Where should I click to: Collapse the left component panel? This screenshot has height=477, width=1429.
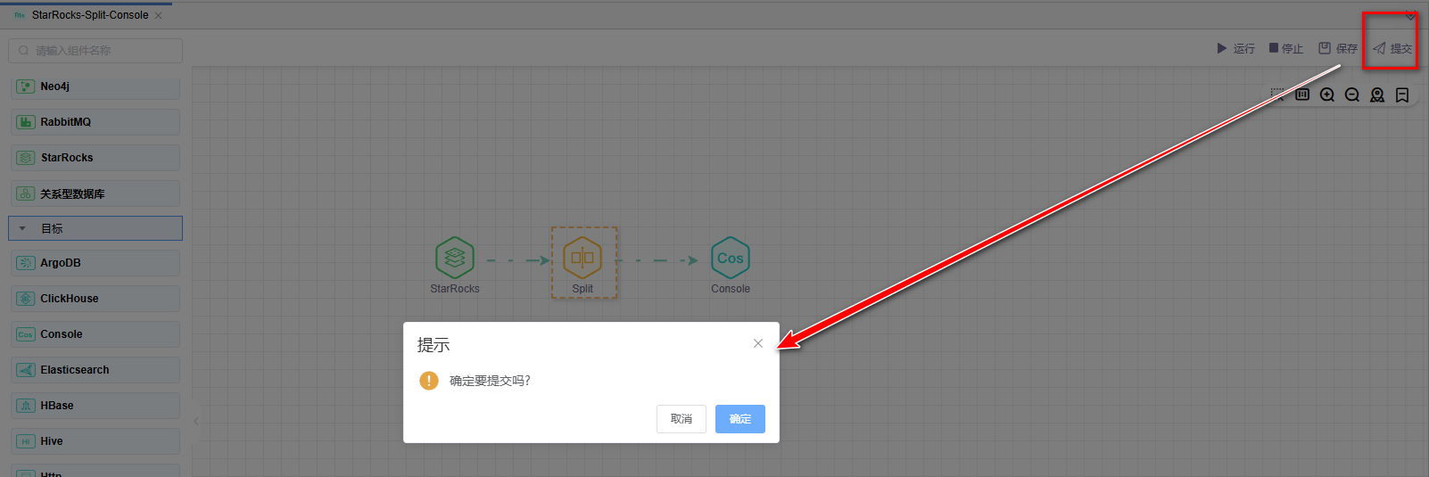[x=196, y=421]
